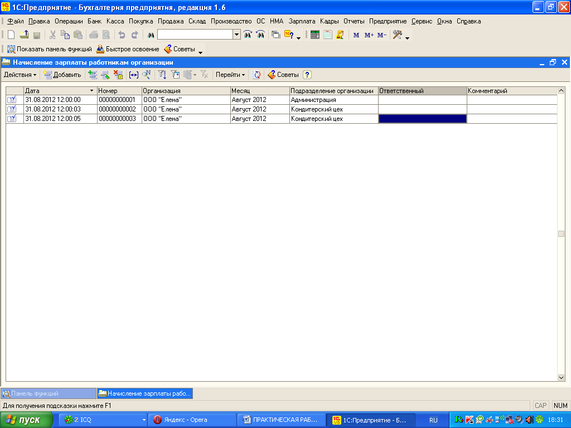Expand the filter history dropdown arrow
Image resolution: width=571 pixels, height=428 pixels.
(x=195, y=75)
